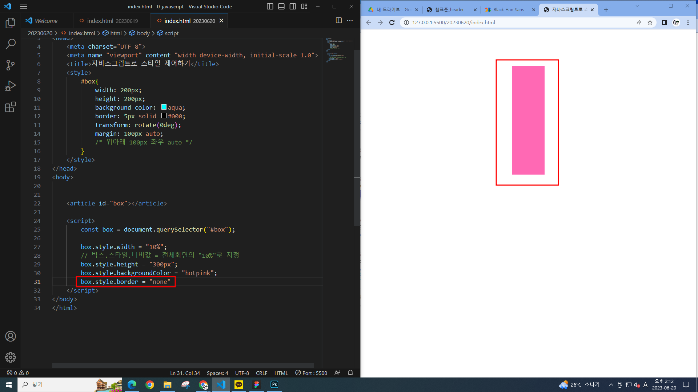Toggle the panel layout button
698x392 pixels.
click(x=281, y=7)
